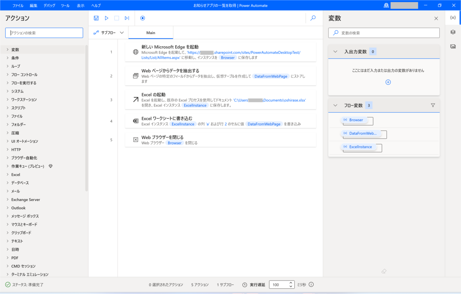Expand the 変数 action group
This screenshot has width=461, height=294.
pyautogui.click(x=7, y=50)
